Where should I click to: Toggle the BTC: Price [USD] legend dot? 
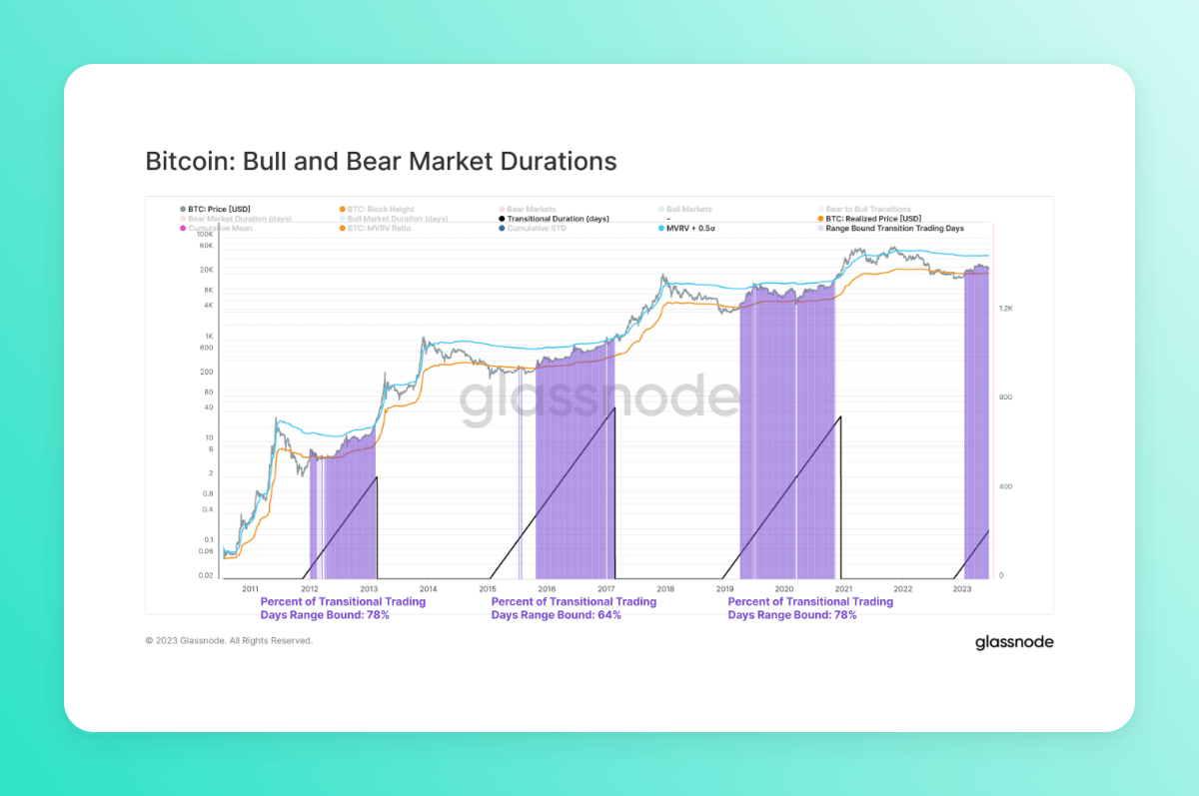(x=183, y=210)
